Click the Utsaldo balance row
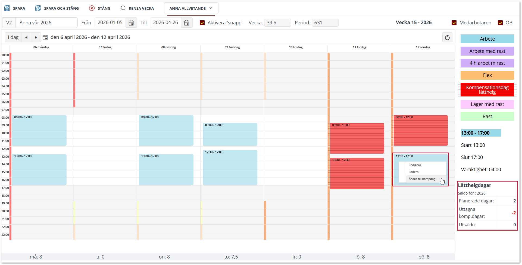Screen dimensions: 522x265 487,225
